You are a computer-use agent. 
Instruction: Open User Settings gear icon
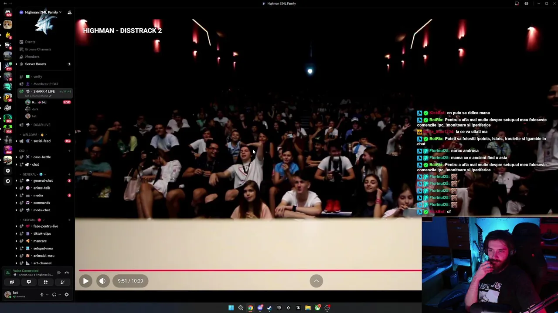click(x=67, y=294)
